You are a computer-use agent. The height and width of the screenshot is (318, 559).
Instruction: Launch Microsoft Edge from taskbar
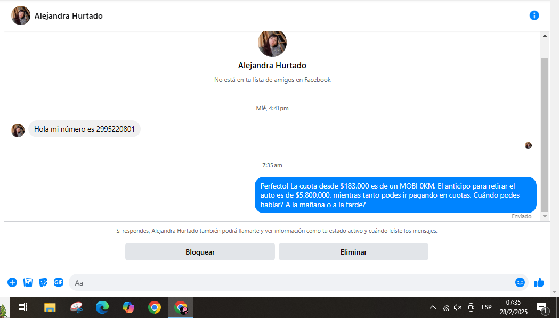tap(102, 307)
